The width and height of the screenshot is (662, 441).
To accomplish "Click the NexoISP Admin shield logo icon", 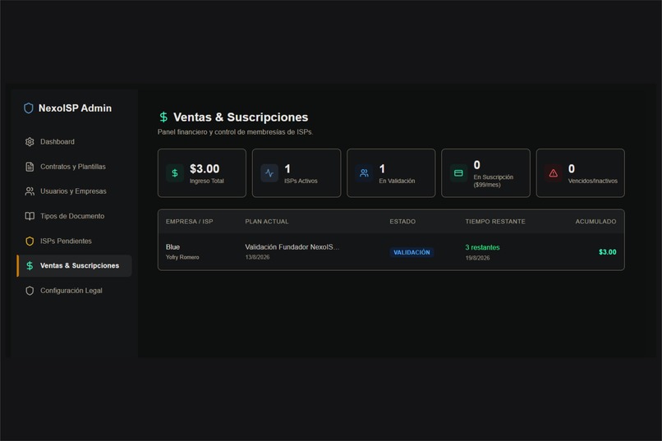I will [29, 108].
